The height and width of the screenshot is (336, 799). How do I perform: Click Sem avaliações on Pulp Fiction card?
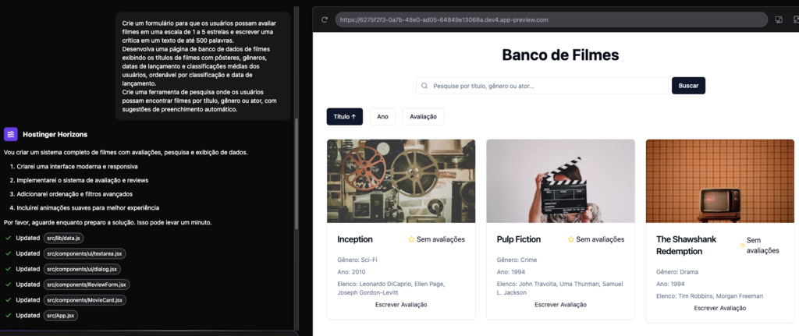click(x=600, y=239)
